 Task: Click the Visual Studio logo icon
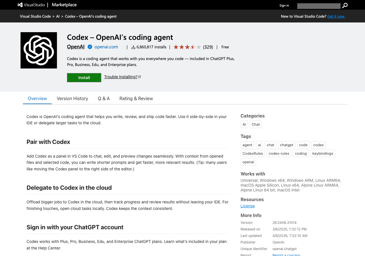[20, 5]
